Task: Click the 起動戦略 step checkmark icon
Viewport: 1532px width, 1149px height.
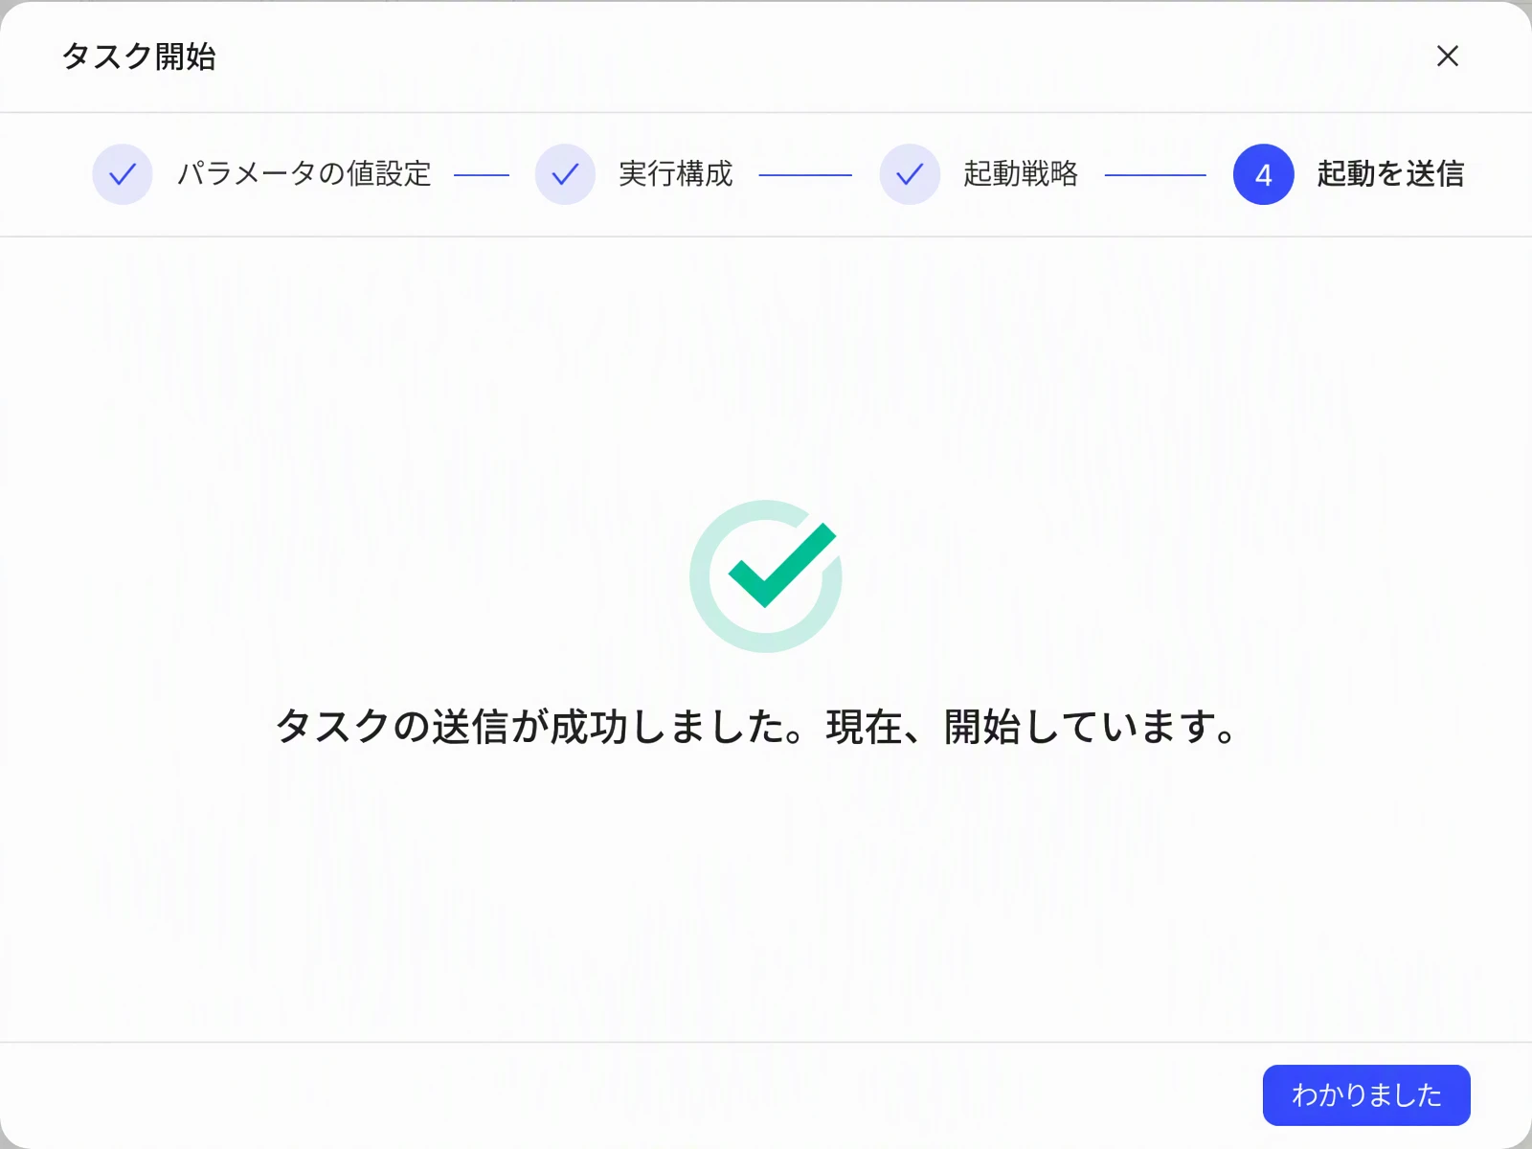Action: click(x=910, y=174)
